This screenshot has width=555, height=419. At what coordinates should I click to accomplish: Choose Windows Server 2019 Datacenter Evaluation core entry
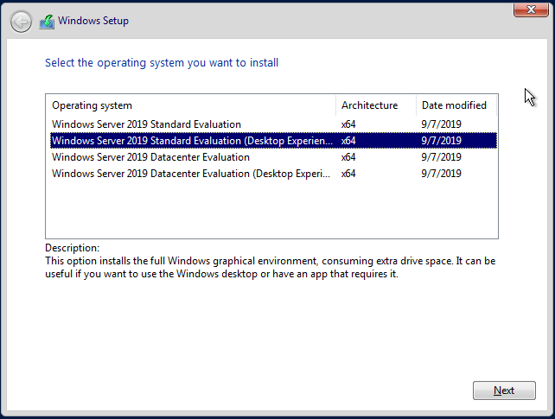[x=273, y=157]
